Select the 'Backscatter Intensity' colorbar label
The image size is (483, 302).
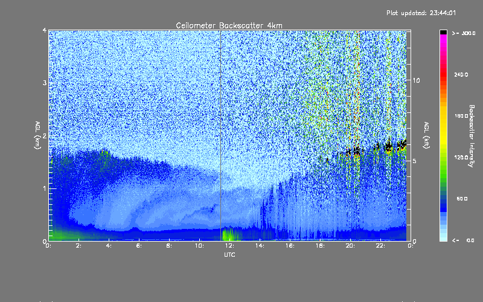pos(472,136)
